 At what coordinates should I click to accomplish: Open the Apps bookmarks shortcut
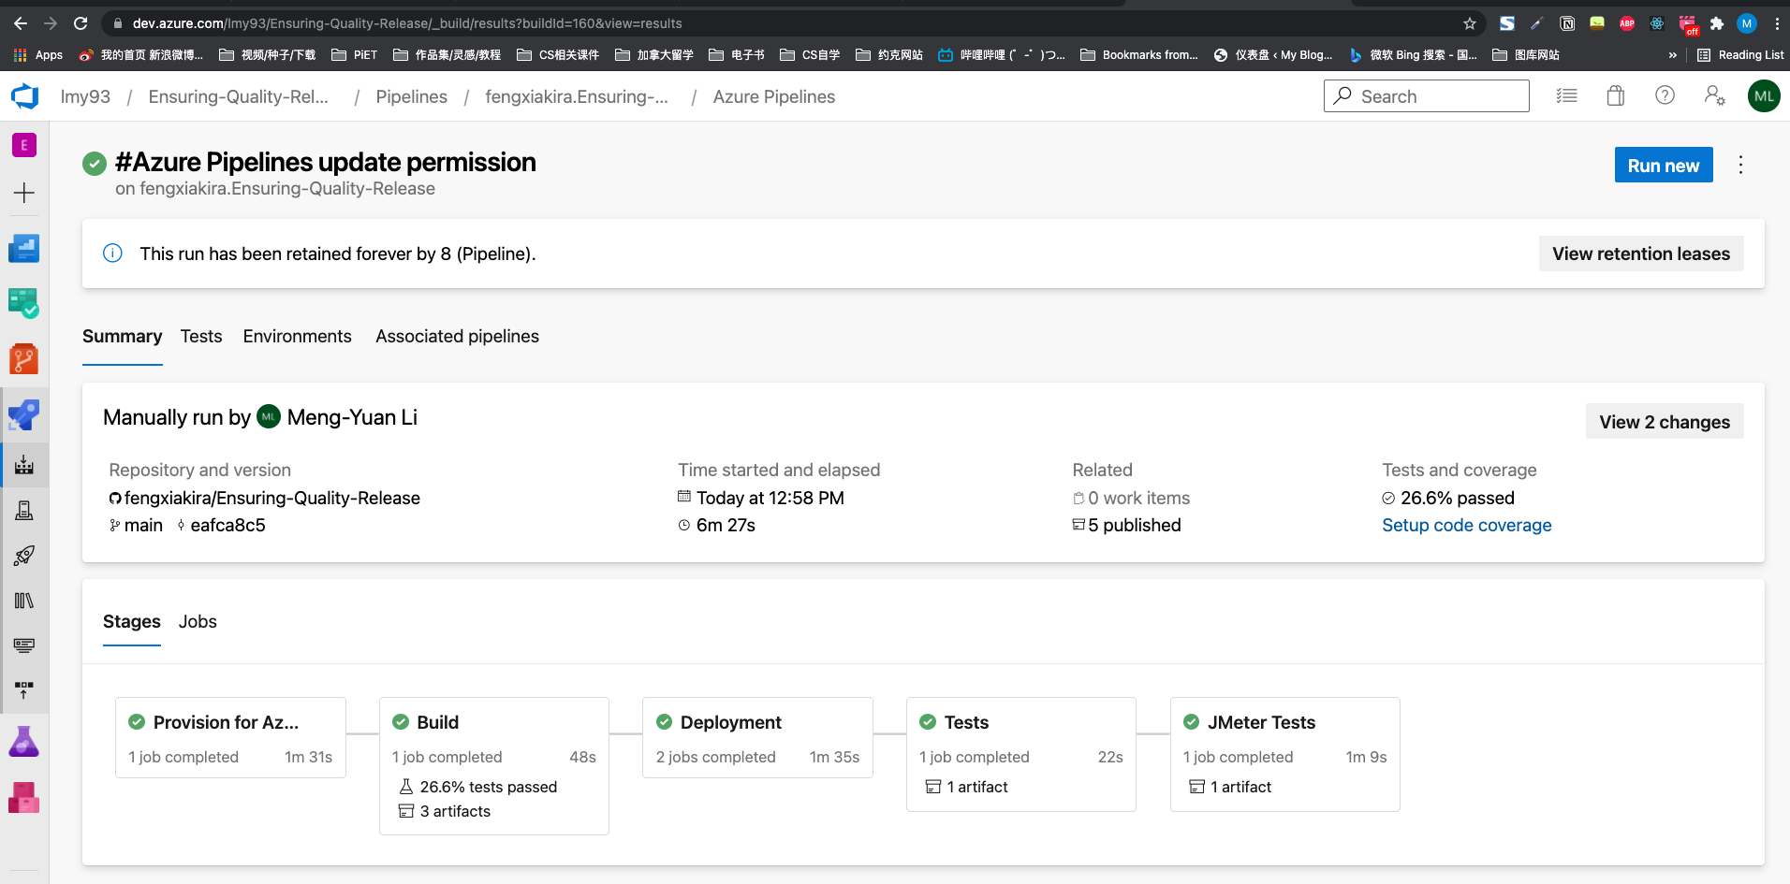38,55
